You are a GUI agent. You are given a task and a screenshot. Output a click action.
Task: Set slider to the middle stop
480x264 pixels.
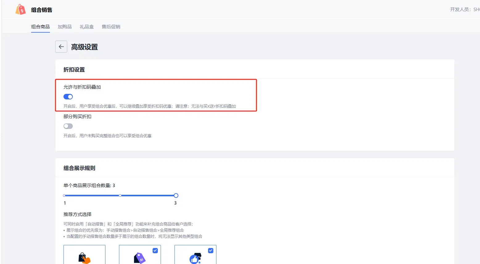point(120,195)
